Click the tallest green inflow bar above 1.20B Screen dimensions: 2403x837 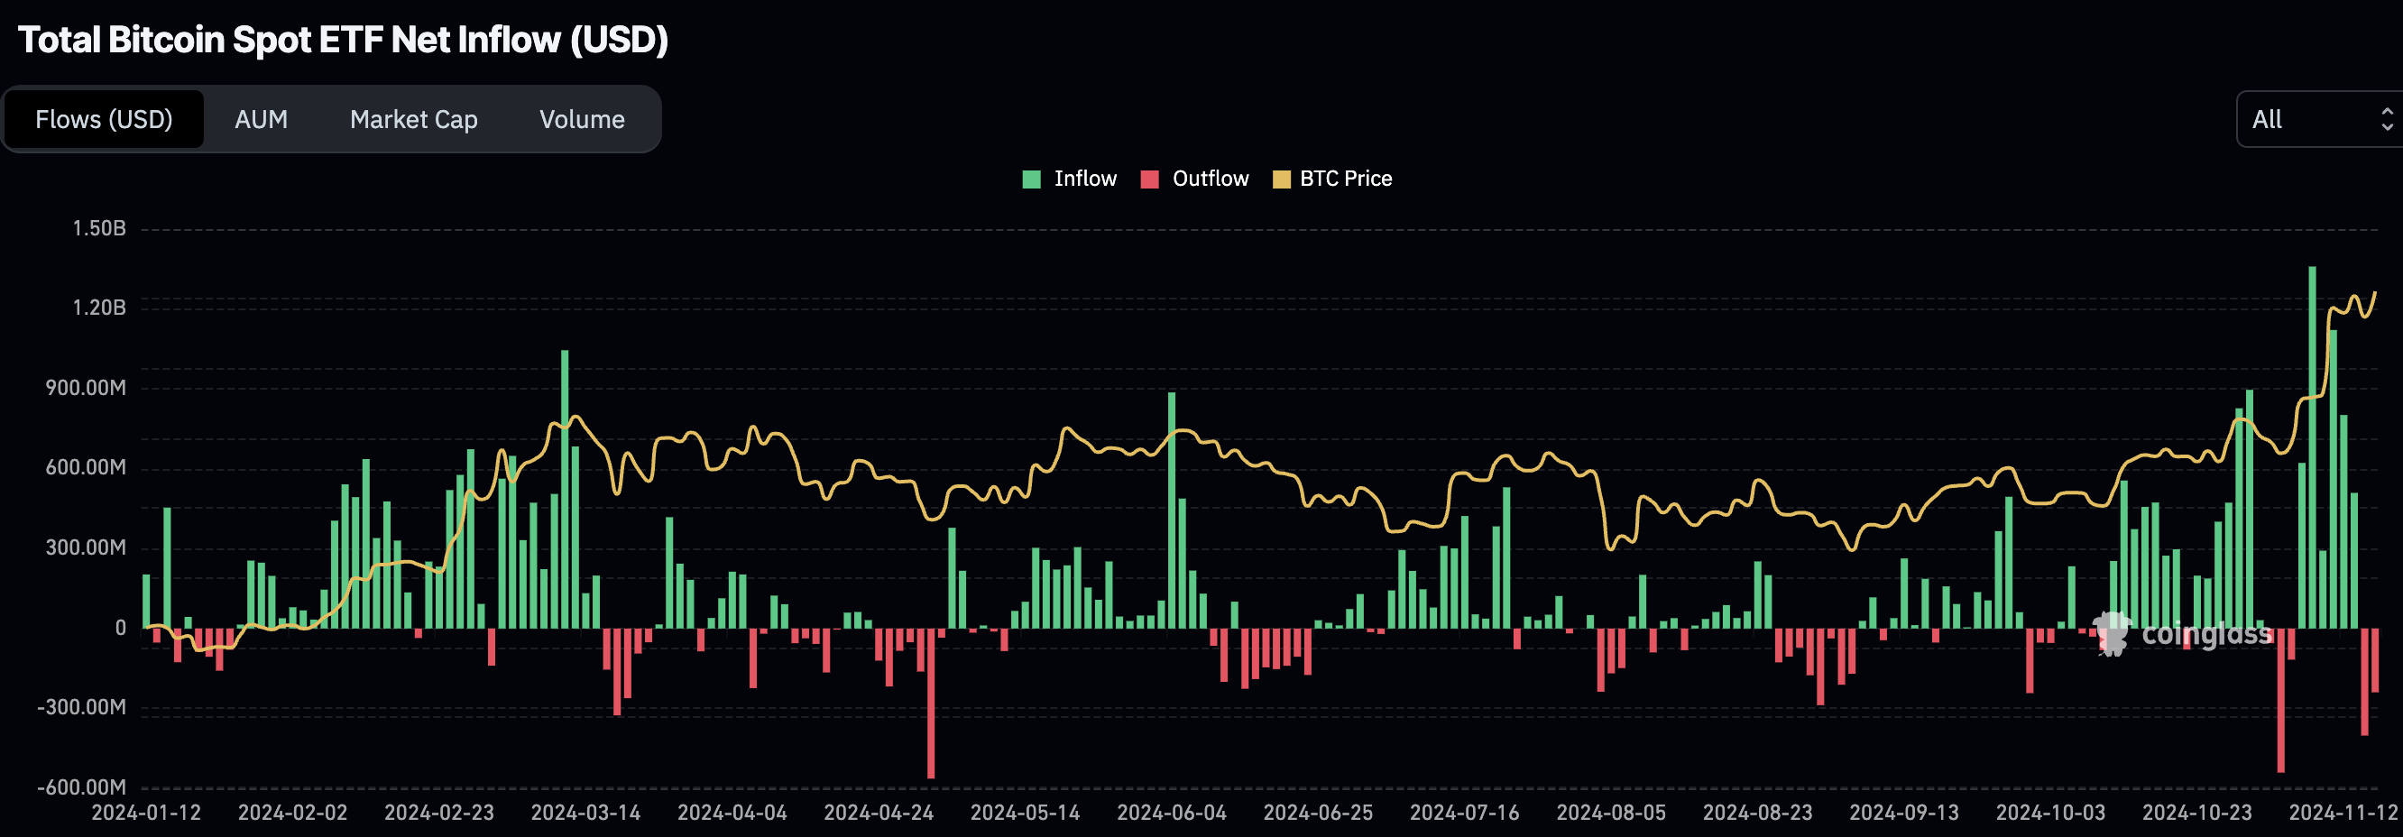tap(2313, 447)
